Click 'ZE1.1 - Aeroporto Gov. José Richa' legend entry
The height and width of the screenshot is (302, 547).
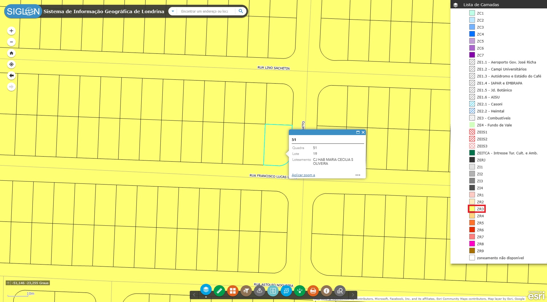pyautogui.click(x=506, y=62)
